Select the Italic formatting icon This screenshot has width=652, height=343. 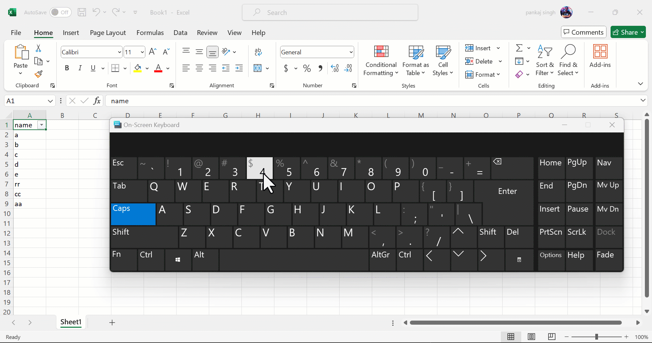(x=80, y=68)
